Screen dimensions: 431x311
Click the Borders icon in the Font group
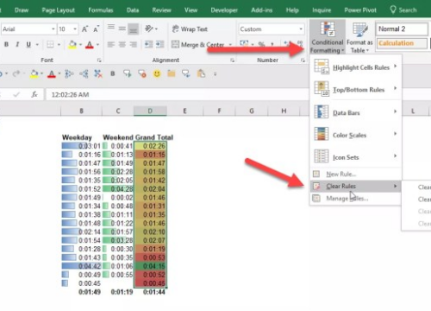coord(50,44)
